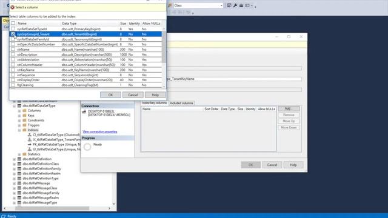Select dbo.tblRefMessageFamily in the tree

tap(41, 193)
